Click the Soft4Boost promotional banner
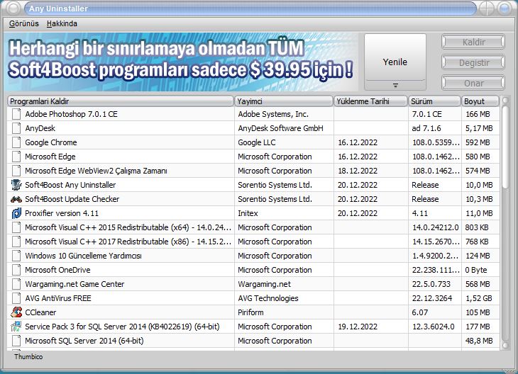Image resolution: width=518 pixels, height=374 pixels. point(181,62)
